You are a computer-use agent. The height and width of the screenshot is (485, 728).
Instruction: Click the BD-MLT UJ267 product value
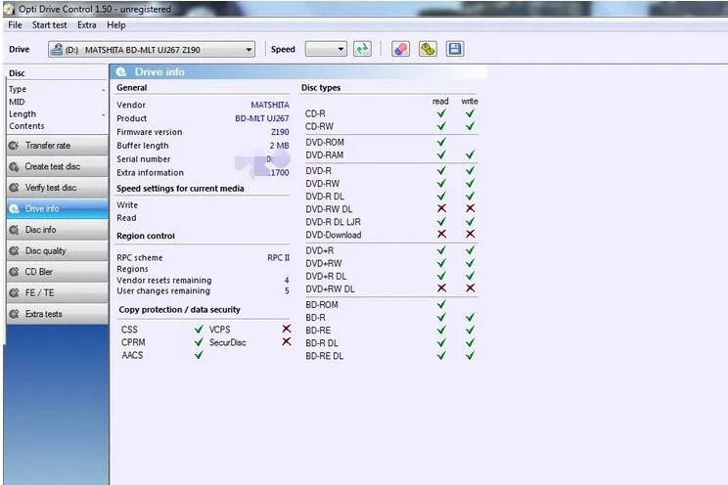point(262,118)
